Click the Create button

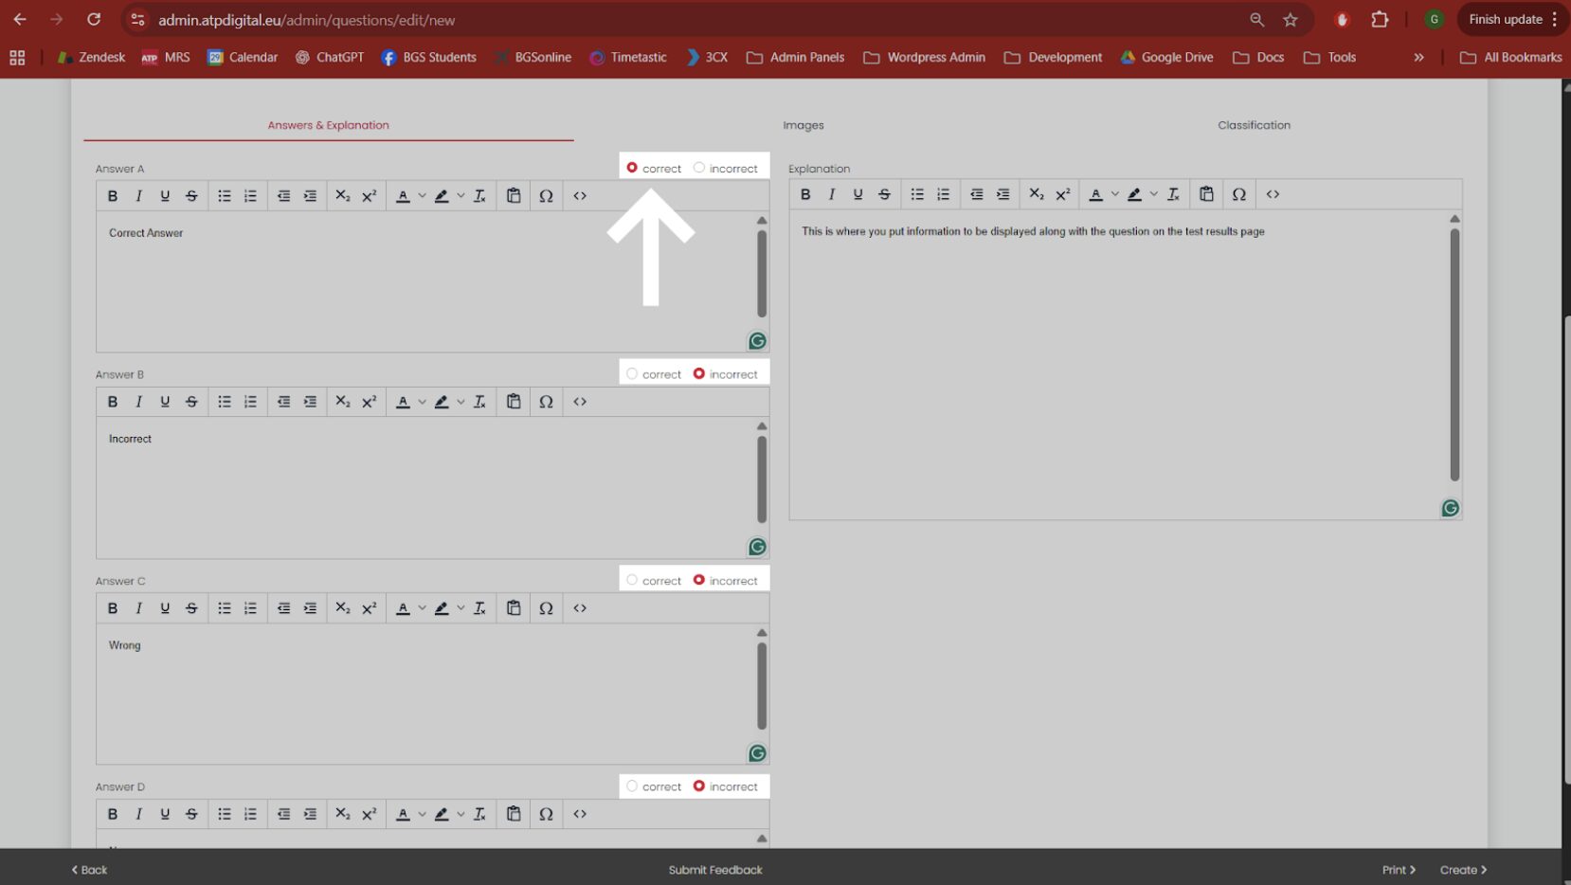point(1463,870)
